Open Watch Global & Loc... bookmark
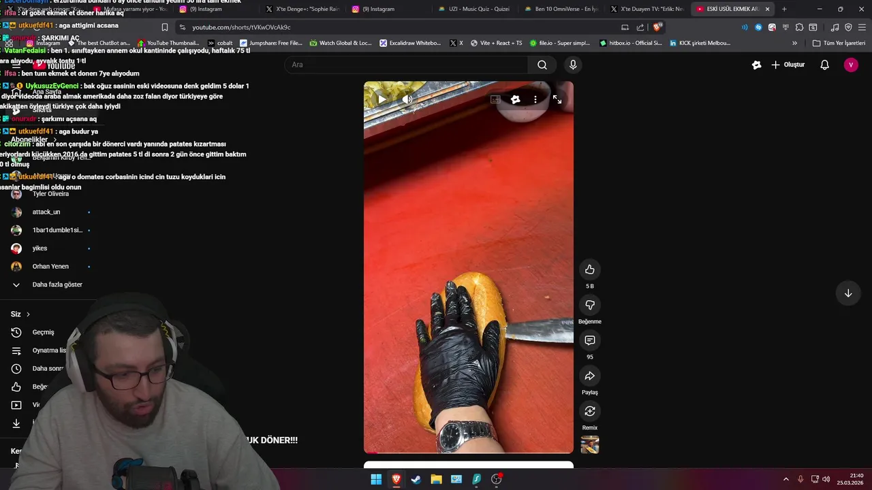Screen dimensions: 872x490 [341, 43]
